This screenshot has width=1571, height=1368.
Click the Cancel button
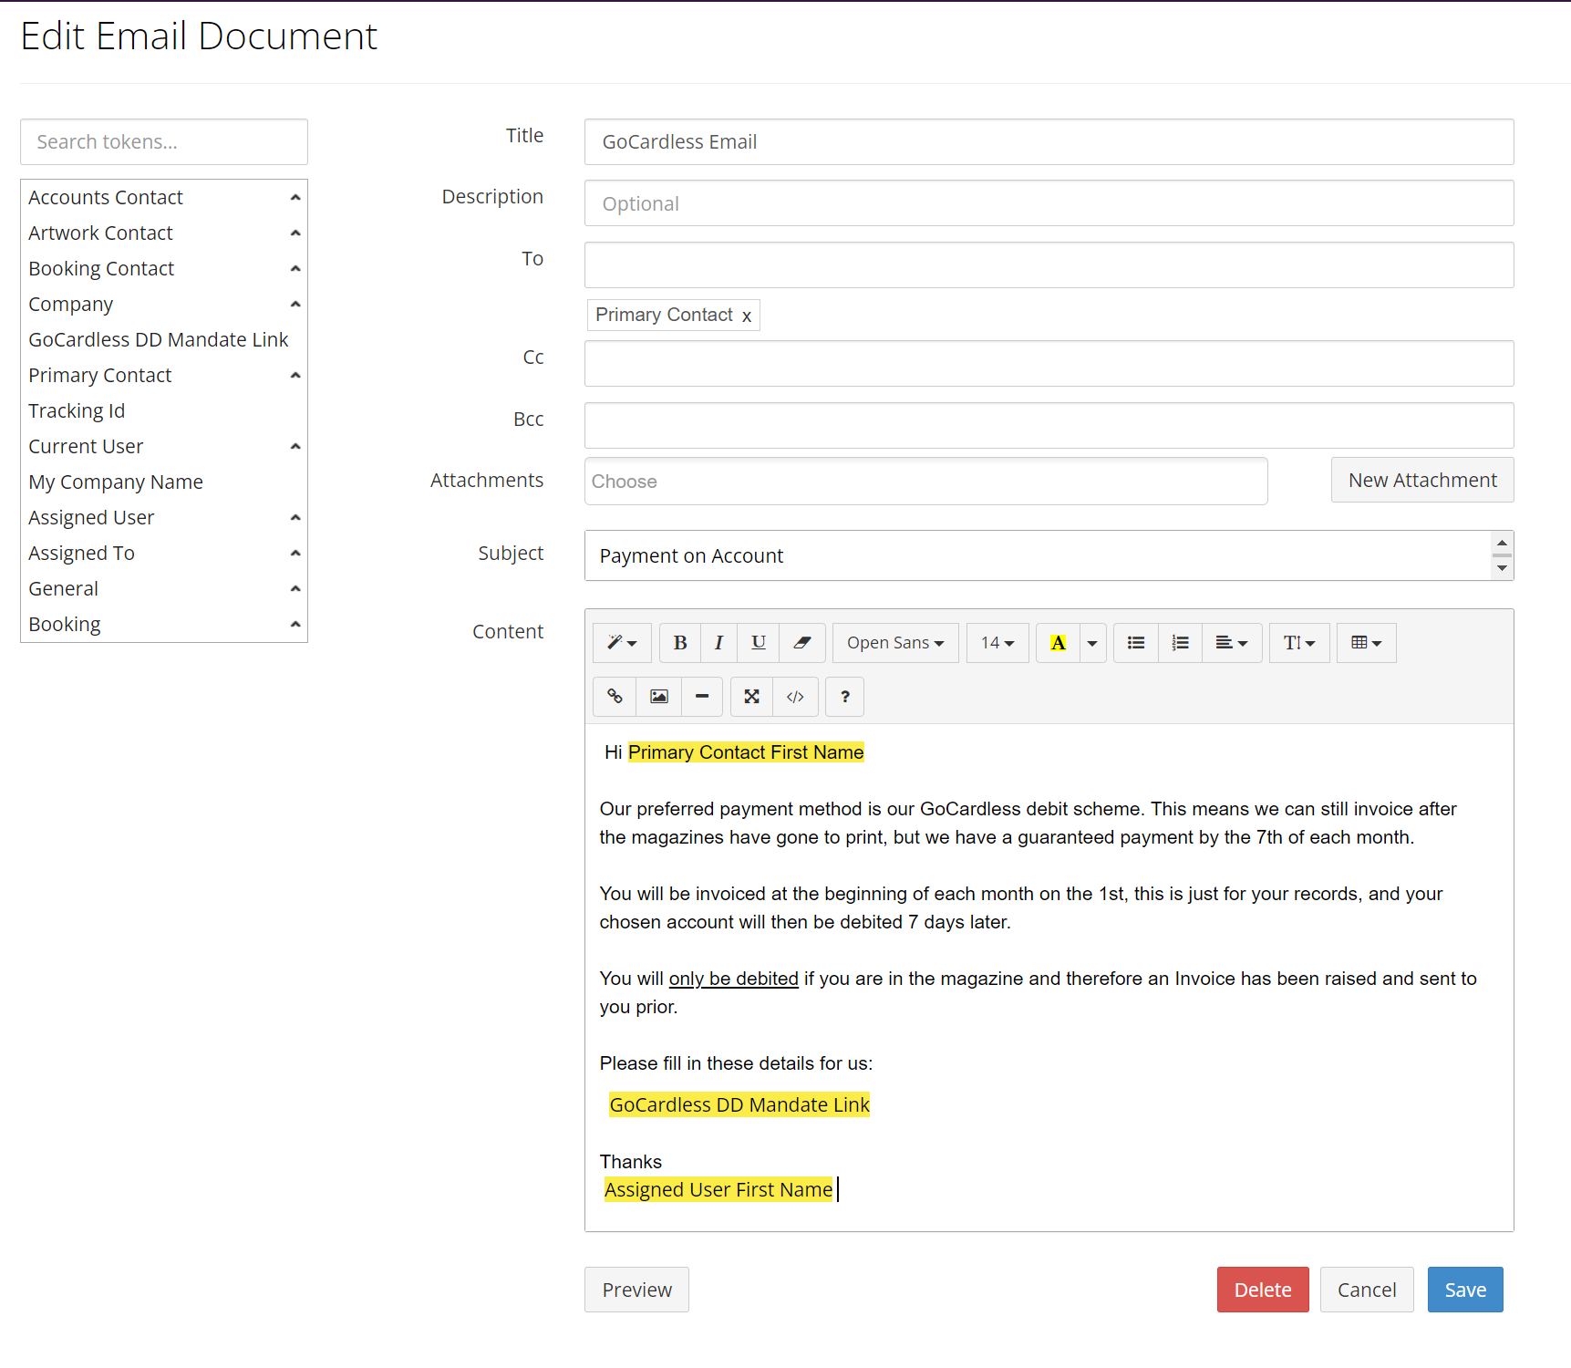click(1367, 1290)
